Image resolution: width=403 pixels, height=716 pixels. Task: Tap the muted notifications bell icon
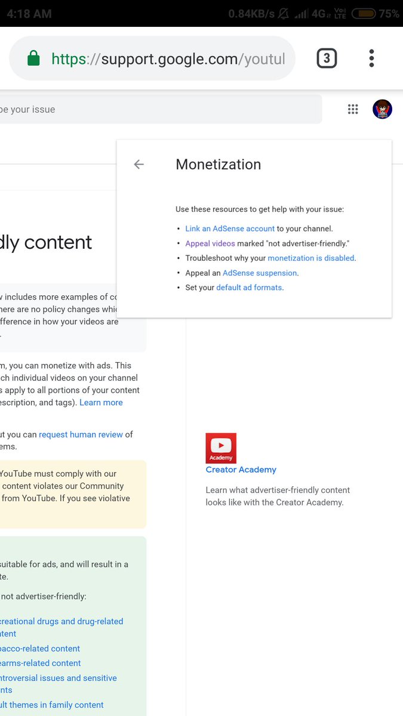[x=284, y=13]
